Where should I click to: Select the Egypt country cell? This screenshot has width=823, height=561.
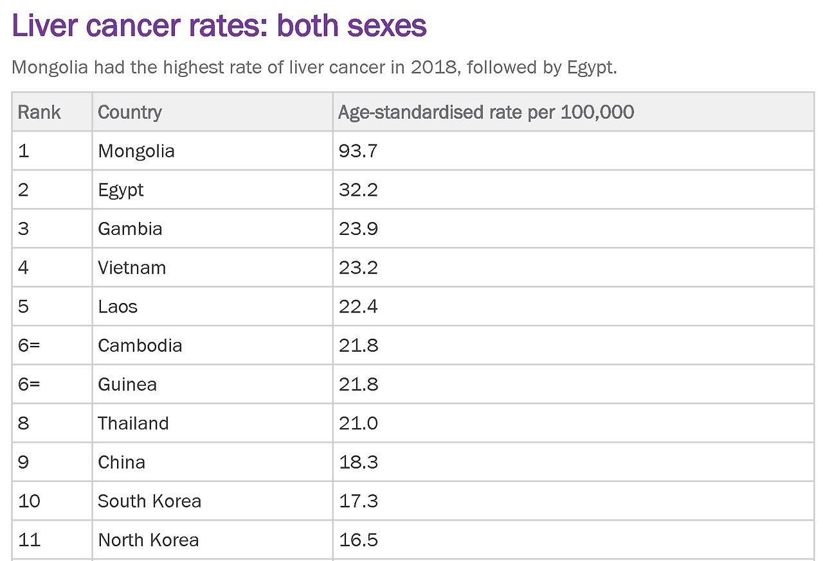point(212,190)
